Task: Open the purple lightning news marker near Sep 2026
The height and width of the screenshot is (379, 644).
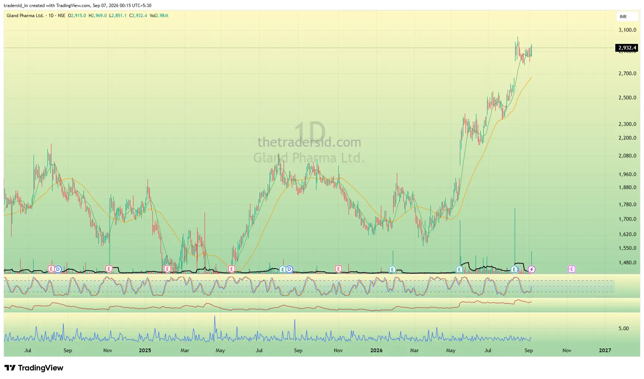Action: (x=532, y=269)
